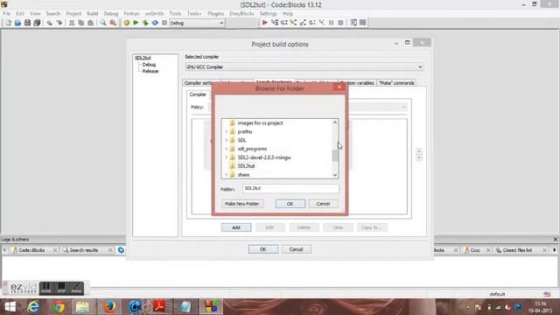Click OK in Project build options

pyautogui.click(x=263, y=249)
